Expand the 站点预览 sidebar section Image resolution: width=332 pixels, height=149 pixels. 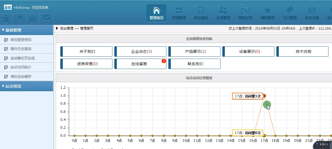(x=27, y=86)
